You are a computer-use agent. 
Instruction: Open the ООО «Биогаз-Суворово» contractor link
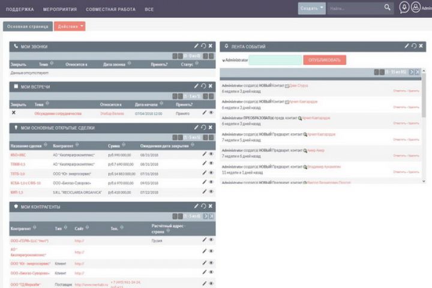[30, 273]
